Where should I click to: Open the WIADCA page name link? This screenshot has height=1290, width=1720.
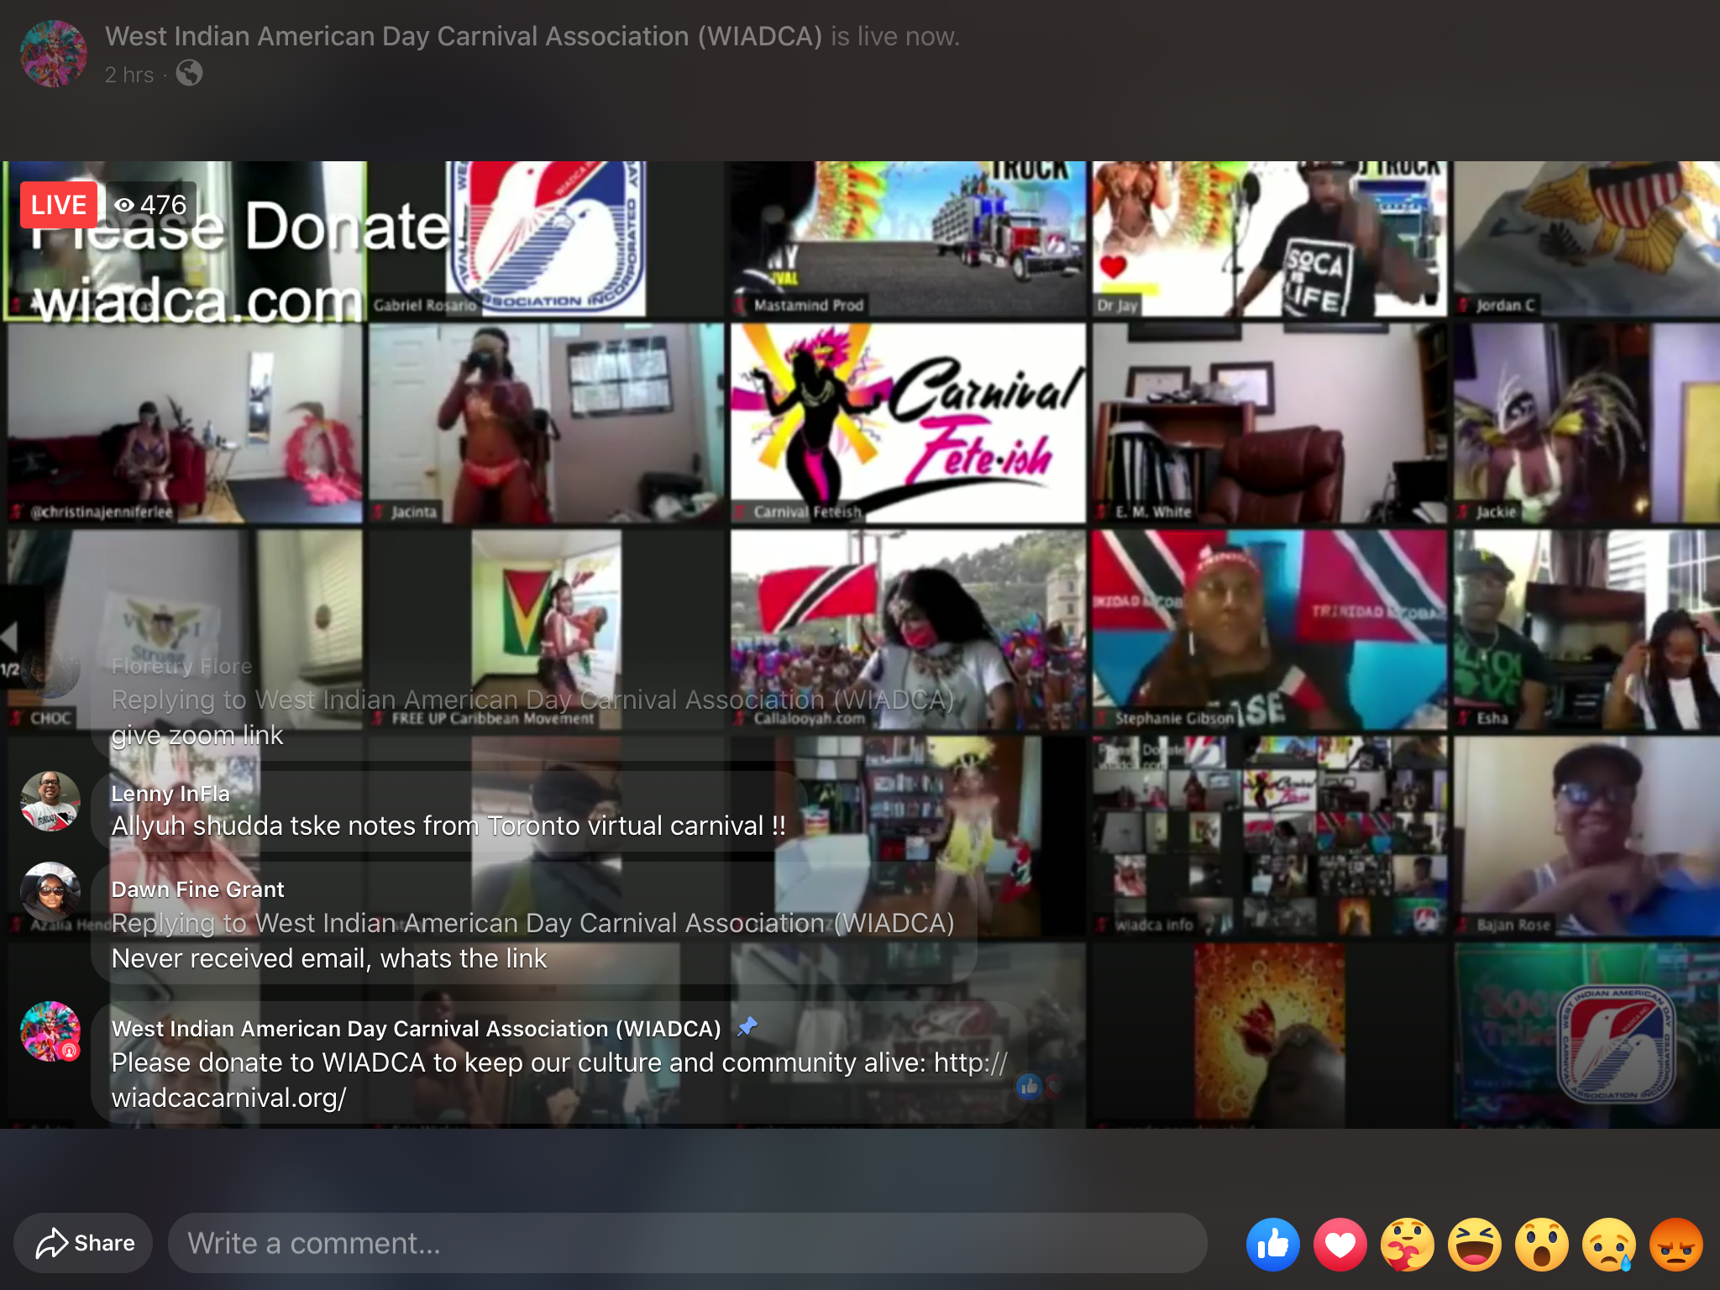pyautogui.click(x=464, y=36)
